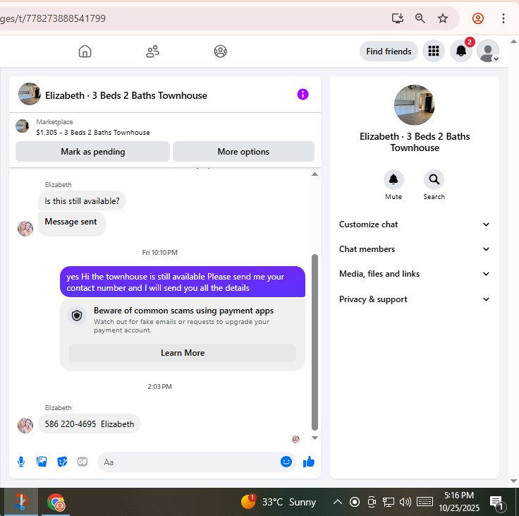
Task: Open the Friends icon in top navigation
Action: pos(152,52)
